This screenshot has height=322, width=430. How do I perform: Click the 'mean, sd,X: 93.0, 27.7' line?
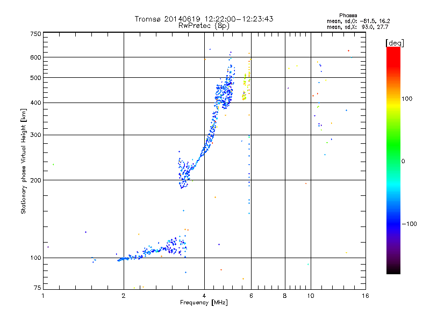pyautogui.click(x=357, y=27)
